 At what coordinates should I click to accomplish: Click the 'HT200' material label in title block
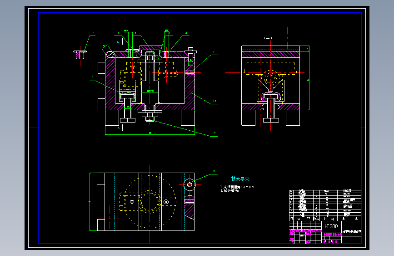331,226
